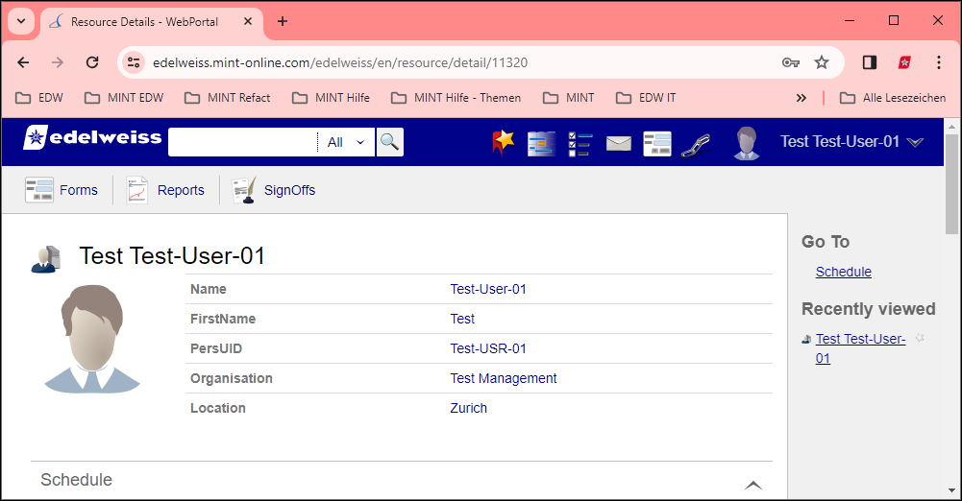Open the Gantt schedule icon in header
This screenshot has height=501, width=962.
541,143
